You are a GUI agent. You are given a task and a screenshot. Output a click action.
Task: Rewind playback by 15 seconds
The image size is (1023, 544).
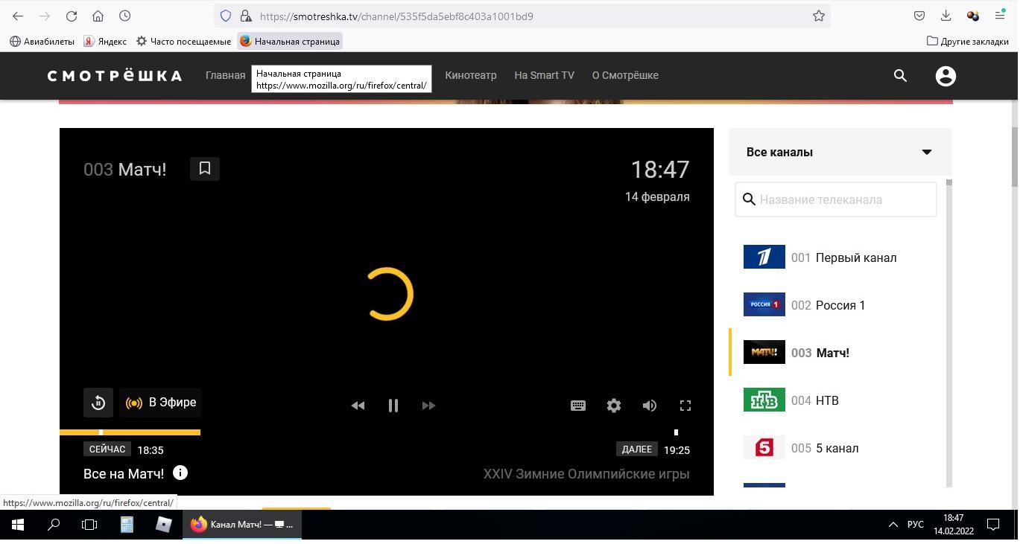[98, 403]
